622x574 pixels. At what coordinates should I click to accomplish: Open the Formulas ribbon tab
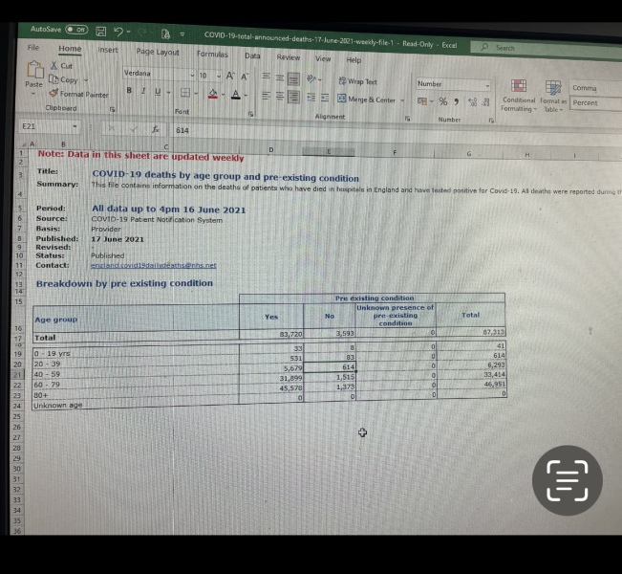click(212, 54)
